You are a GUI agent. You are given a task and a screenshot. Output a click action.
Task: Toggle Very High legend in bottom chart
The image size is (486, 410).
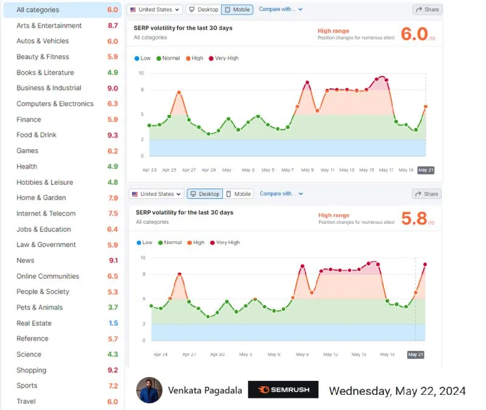tap(225, 243)
